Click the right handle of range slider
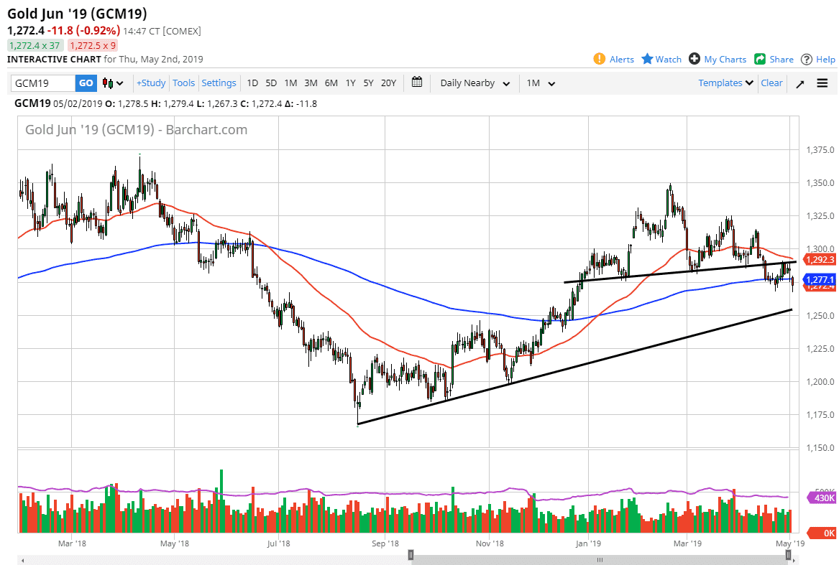Viewport: 839px width, 565px height. click(x=788, y=555)
